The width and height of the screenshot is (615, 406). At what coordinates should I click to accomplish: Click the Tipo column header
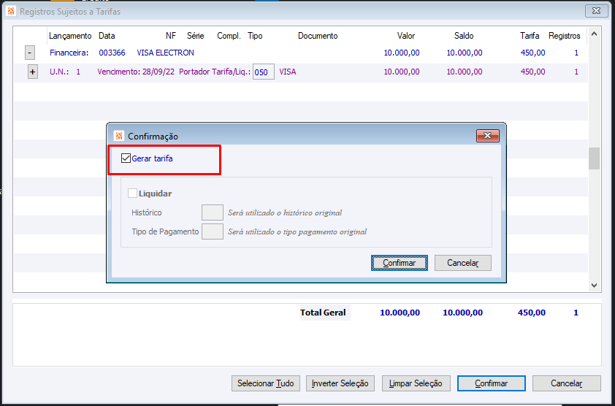tap(255, 36)
